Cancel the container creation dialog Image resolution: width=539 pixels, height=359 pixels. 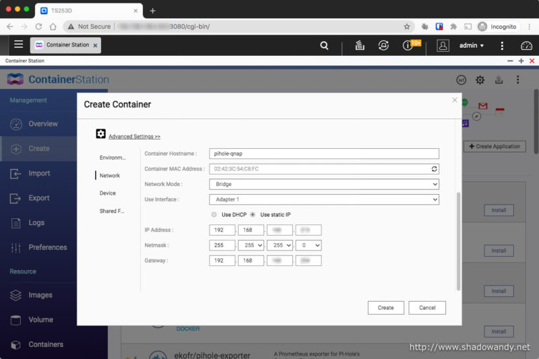click(x=427, y=307)
